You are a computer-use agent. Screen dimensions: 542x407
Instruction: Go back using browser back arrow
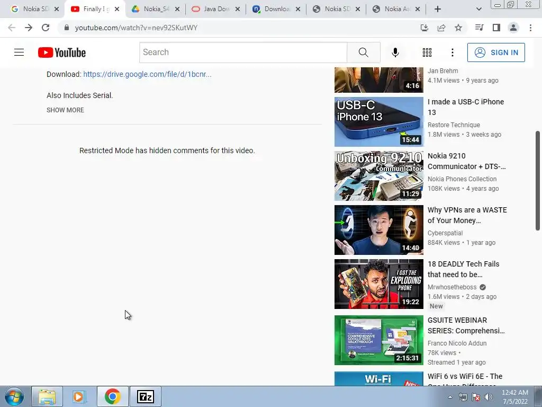click(x=12, y=28)
